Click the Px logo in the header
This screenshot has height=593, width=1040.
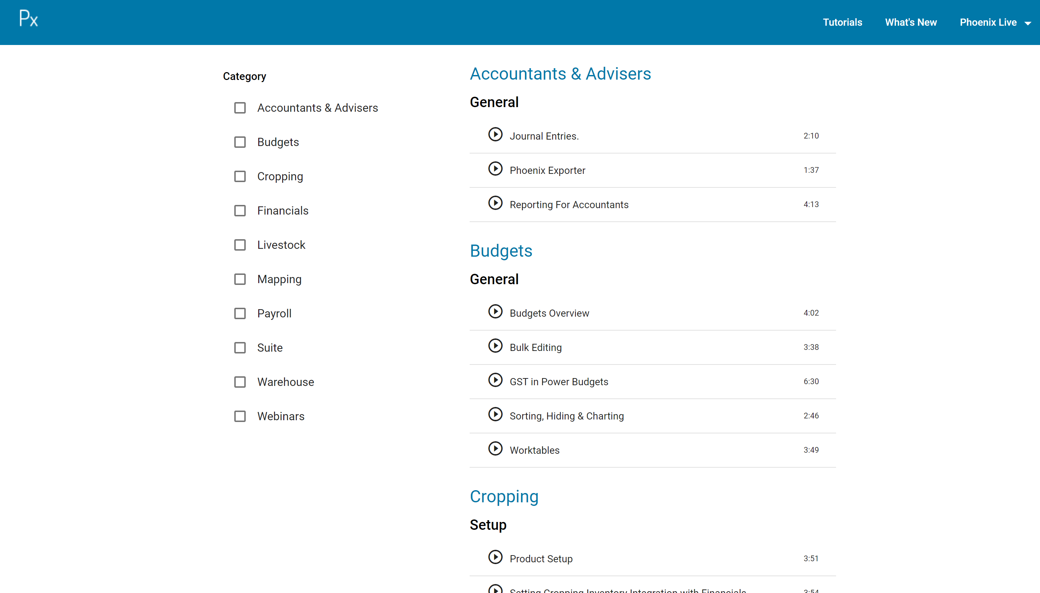(29, 19)
